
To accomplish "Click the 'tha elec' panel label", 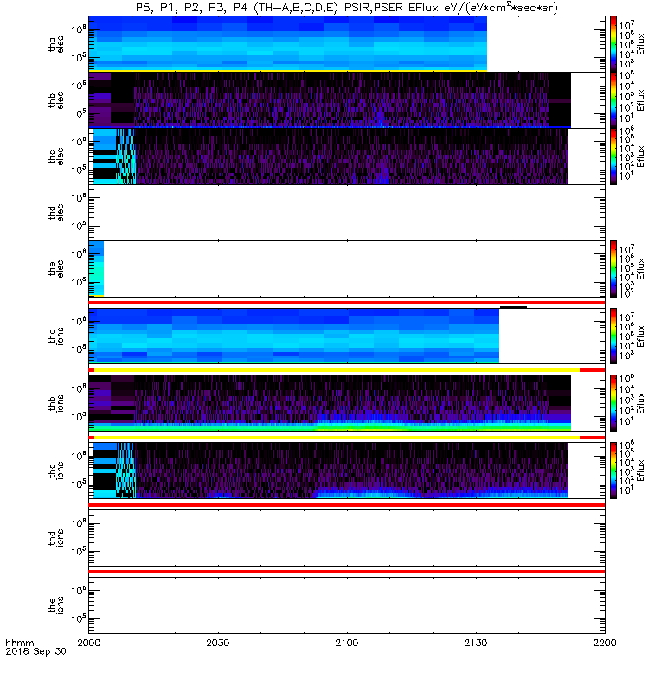I will (56, 45).
